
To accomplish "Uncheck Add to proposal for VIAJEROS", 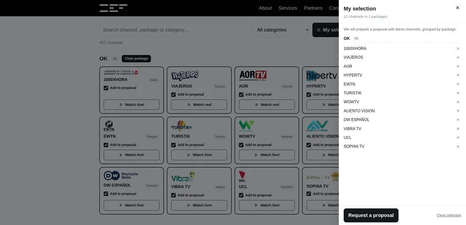I will pos(174,94).
